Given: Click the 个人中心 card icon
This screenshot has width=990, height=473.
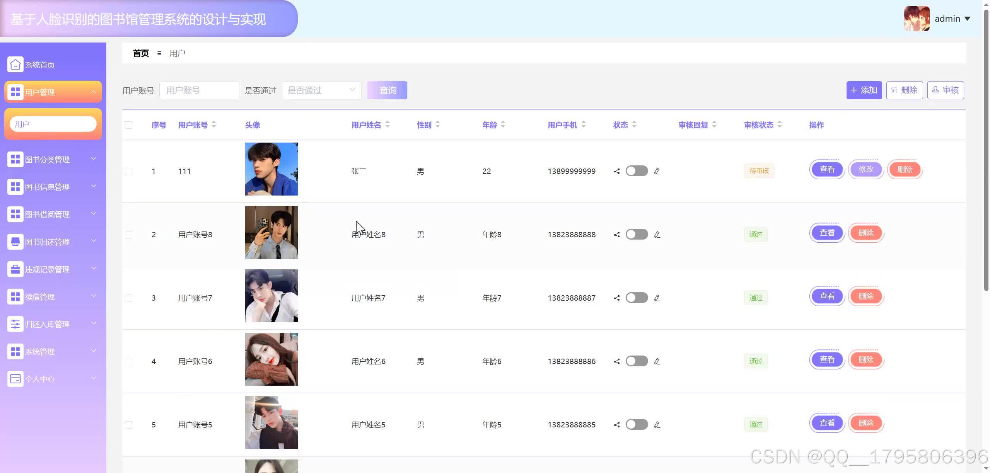Looking at the screenshot, I should [x=15, y=379].
